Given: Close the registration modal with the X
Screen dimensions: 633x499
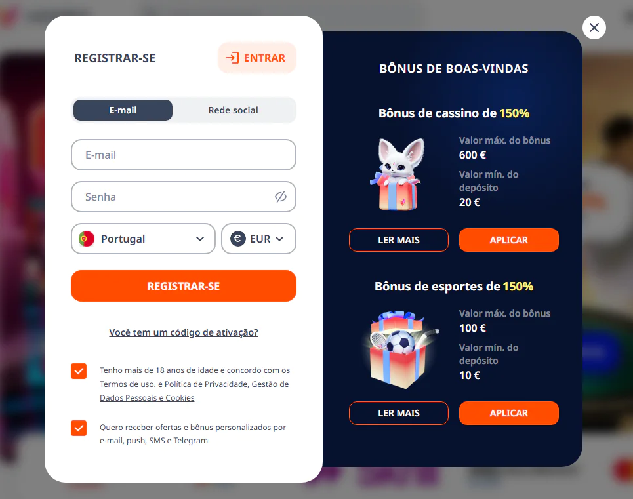Looking at the screenshot, I should pyautogui.click(x=594, y=28).
